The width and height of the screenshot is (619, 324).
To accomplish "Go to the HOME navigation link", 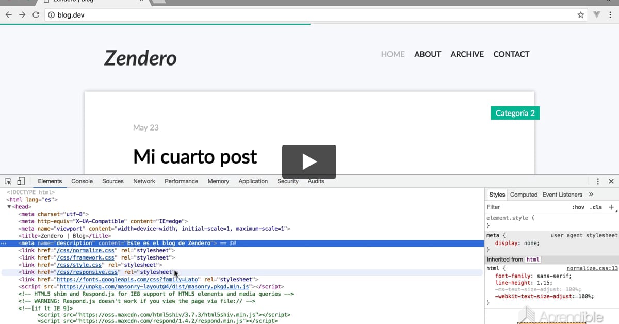I will tap(393, 54).
